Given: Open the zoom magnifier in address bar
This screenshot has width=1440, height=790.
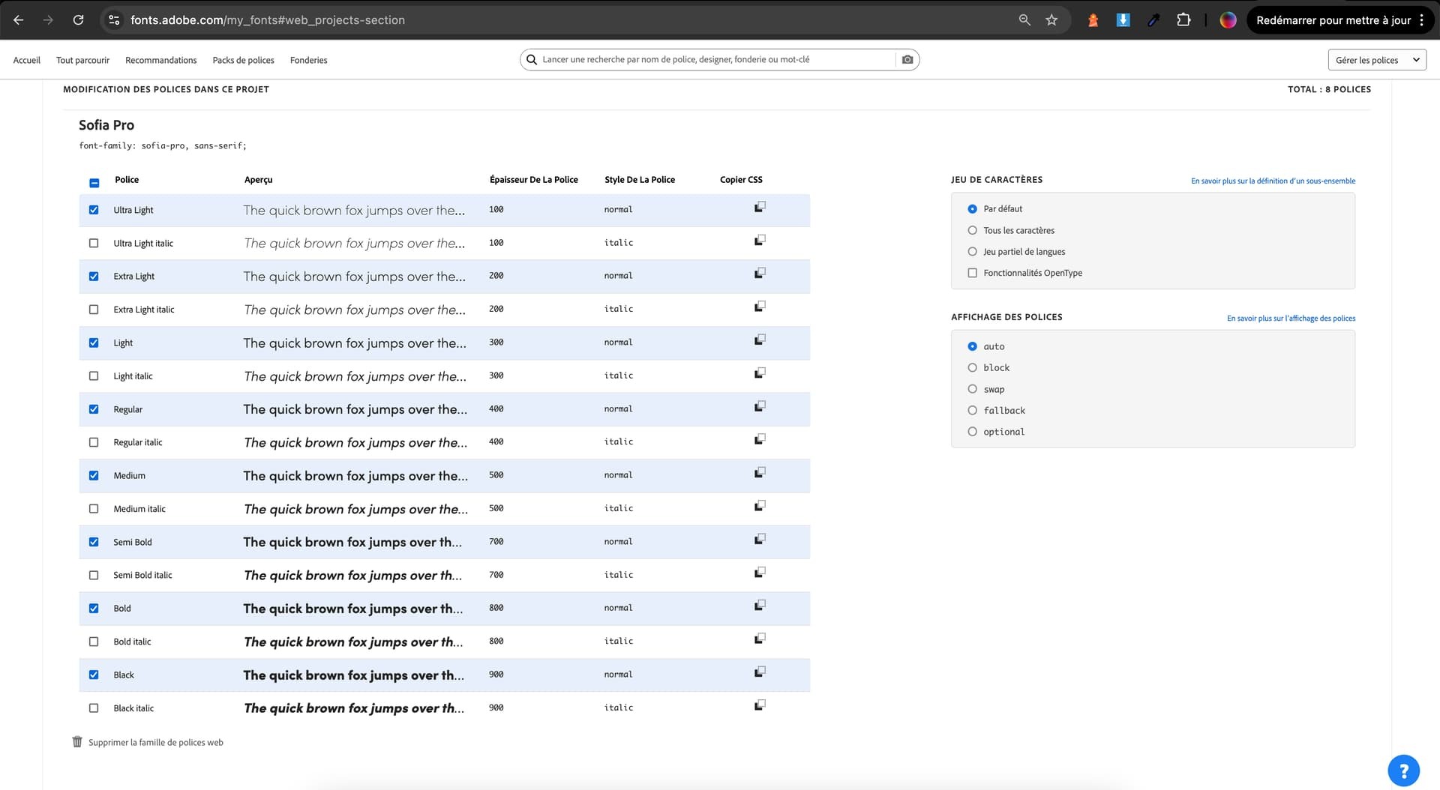Looking at the screenshot, I should click(x=1024, y=20).
